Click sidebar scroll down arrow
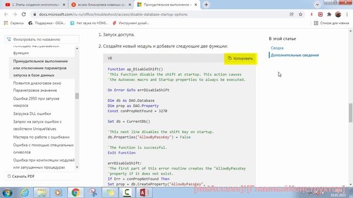Image resolution: width=353 pixels, height=198 pixels. tap(77, 167)
